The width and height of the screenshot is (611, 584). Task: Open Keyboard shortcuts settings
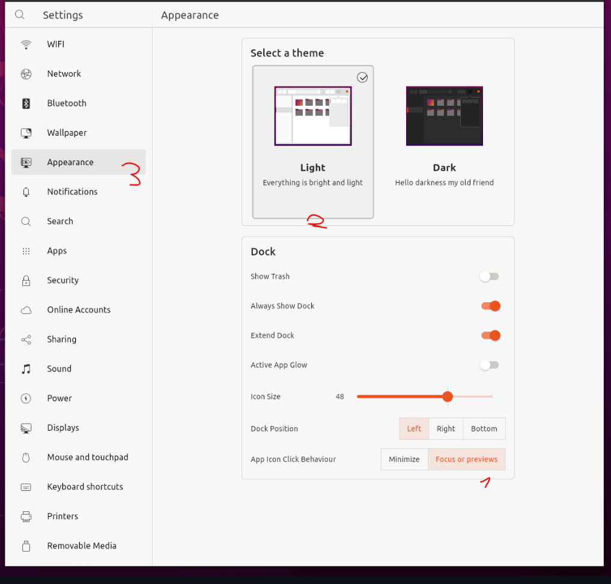(78, 487)
